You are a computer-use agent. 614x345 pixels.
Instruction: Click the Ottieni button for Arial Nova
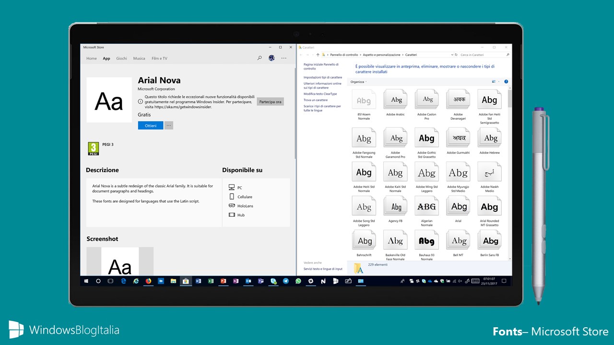[151, 126]
